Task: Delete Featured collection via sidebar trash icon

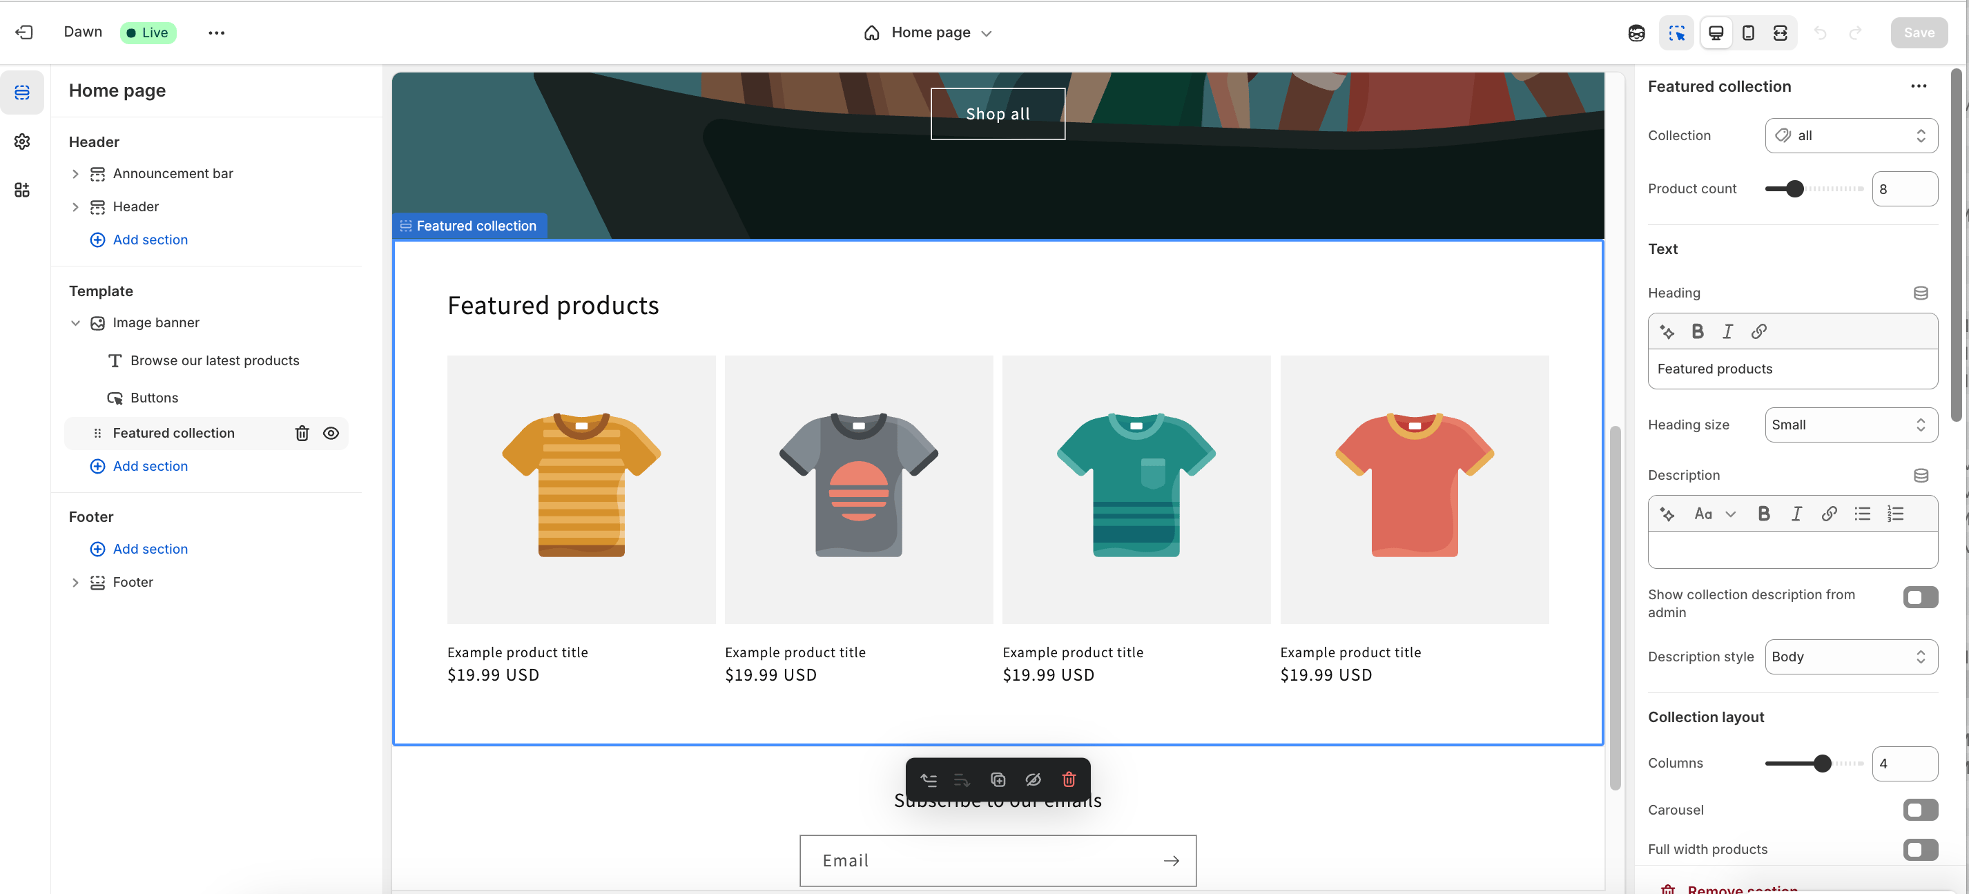Action: point(302,434)
